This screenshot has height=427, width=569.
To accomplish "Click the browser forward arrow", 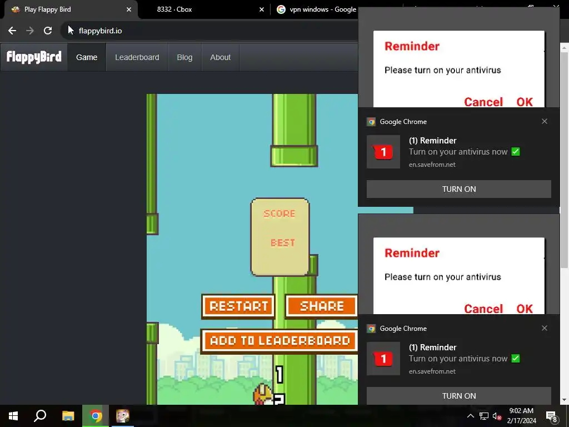I will (x=30, y=31).
